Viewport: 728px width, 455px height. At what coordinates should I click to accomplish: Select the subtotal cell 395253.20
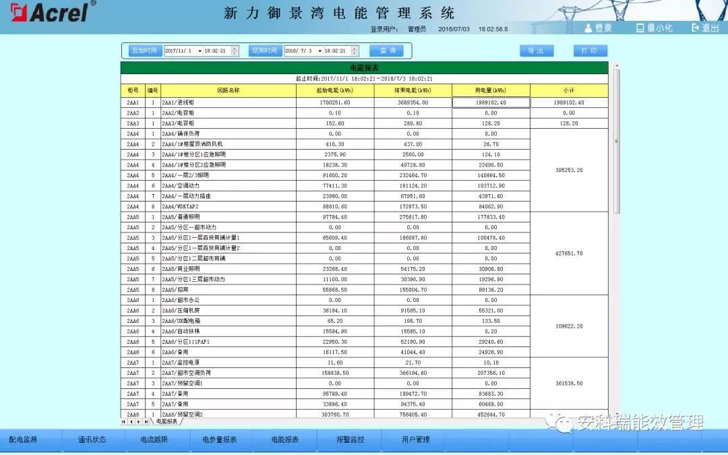(569, 170)
